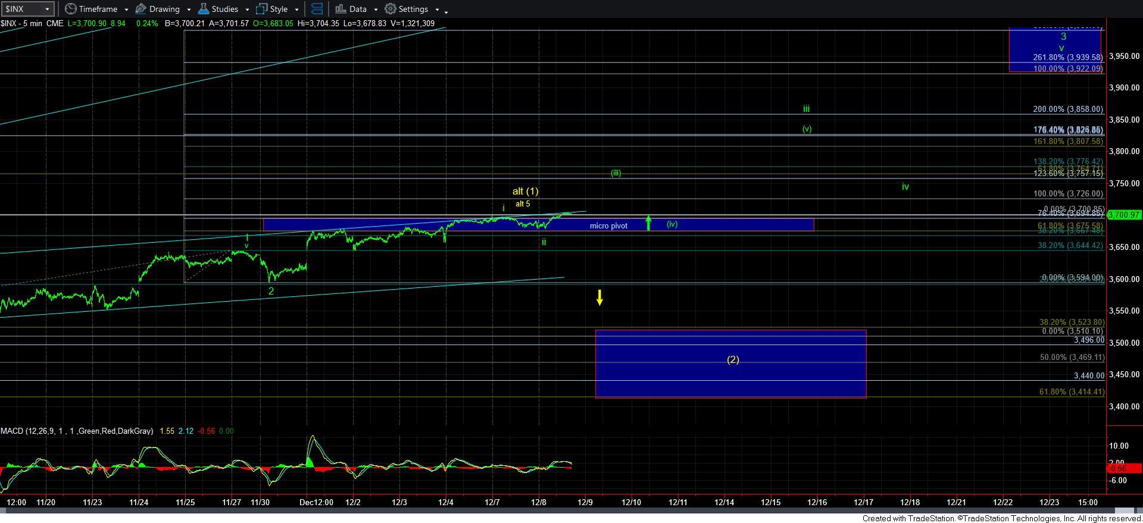The image size is (1143, 523).
Task: Expand the Drawing dropdown arrow
Action: click(189, 10)
